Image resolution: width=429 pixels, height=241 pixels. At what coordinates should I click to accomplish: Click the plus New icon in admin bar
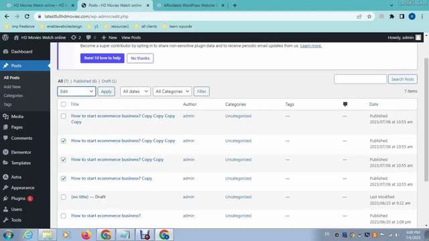click(104, 37)
